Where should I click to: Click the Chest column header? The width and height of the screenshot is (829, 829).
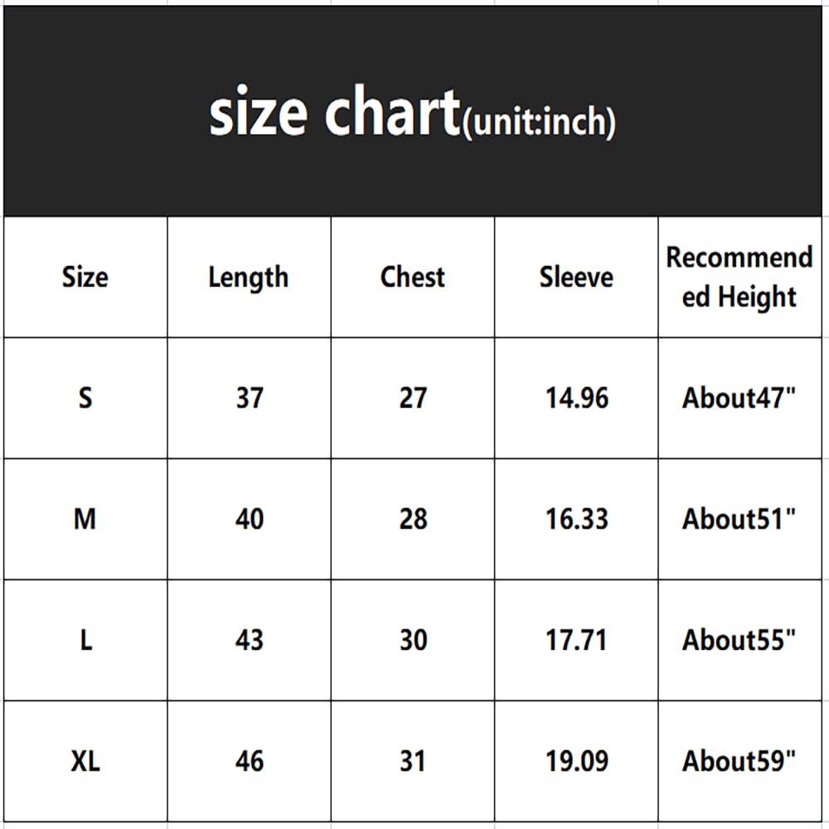pos(413,277)
